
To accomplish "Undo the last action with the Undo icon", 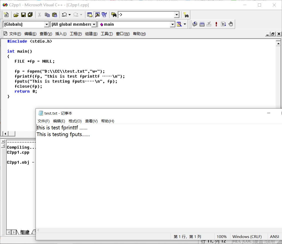I will pyautogui.click(x=64, y=15).
